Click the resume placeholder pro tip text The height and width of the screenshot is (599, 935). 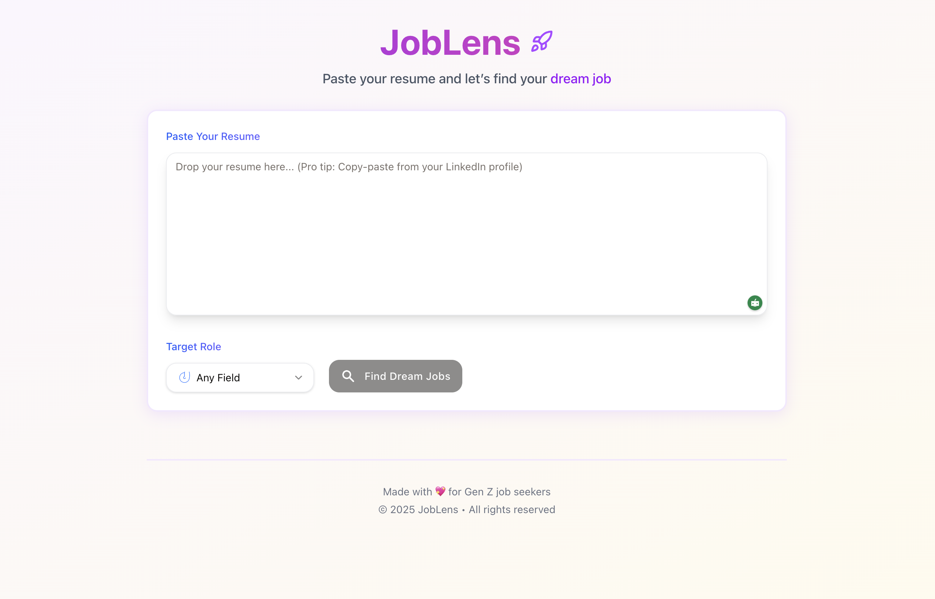(349, 167)
